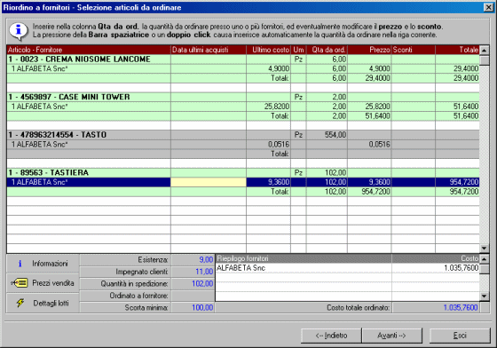
Task: Click the main grid scroll down arrow
Action: [484, 249]
